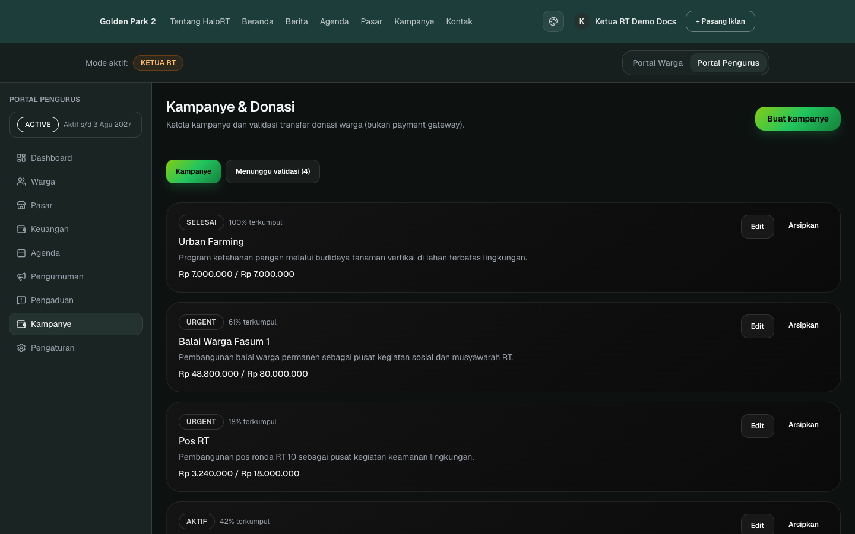Switch to Portal Warga

(657, 63)
